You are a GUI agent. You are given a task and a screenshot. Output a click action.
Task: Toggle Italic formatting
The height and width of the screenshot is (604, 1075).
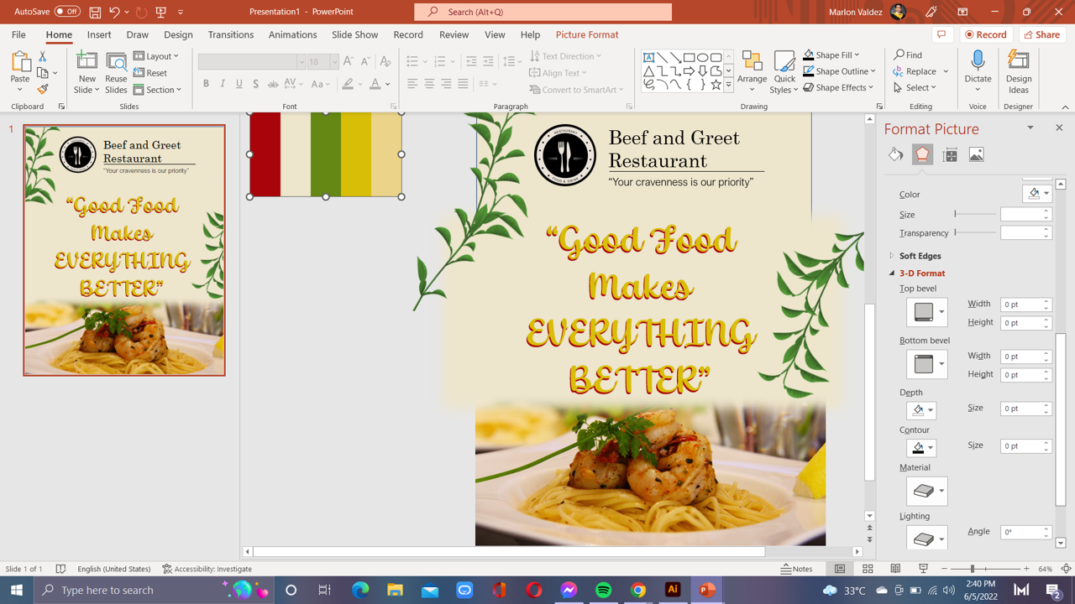pyautogui.click(x=223, y=84)
